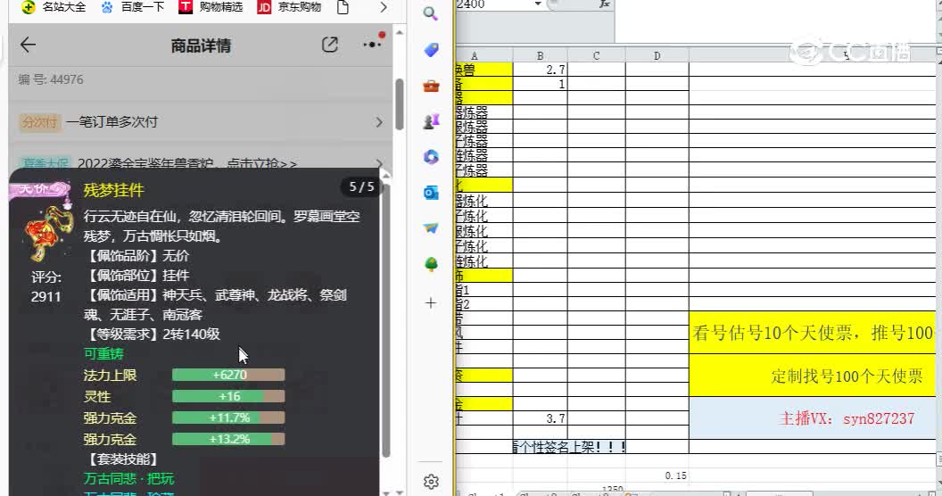The height and width of the screenshot is (496, 942).
Task: Click the 强力克金 +11.7% bar
Action: [228, 417]
